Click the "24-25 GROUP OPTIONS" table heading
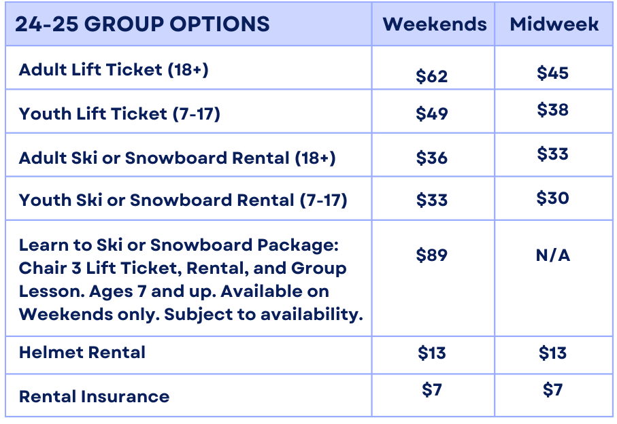 pos(142,24)
